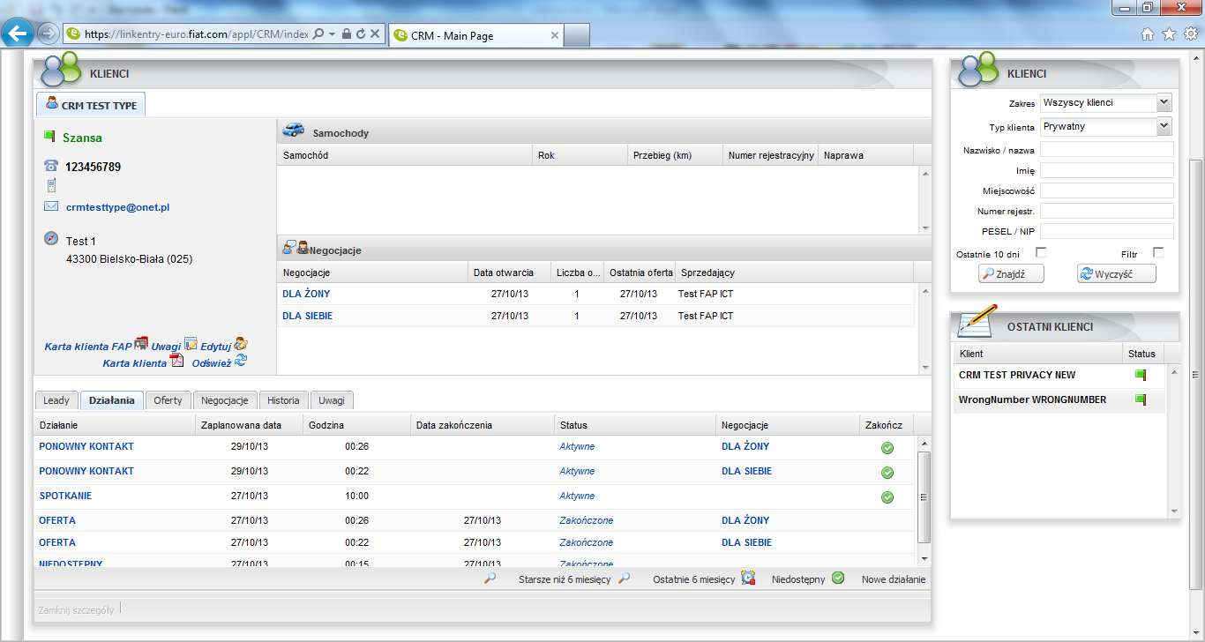Image resolution: width=1205 pixels, height=642 pixels.
Task: Open the SPOTKANIE action link
Action: 65,496
